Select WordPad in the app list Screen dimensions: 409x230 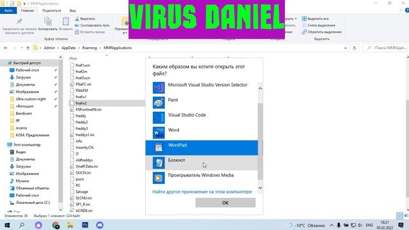(202, 148)
